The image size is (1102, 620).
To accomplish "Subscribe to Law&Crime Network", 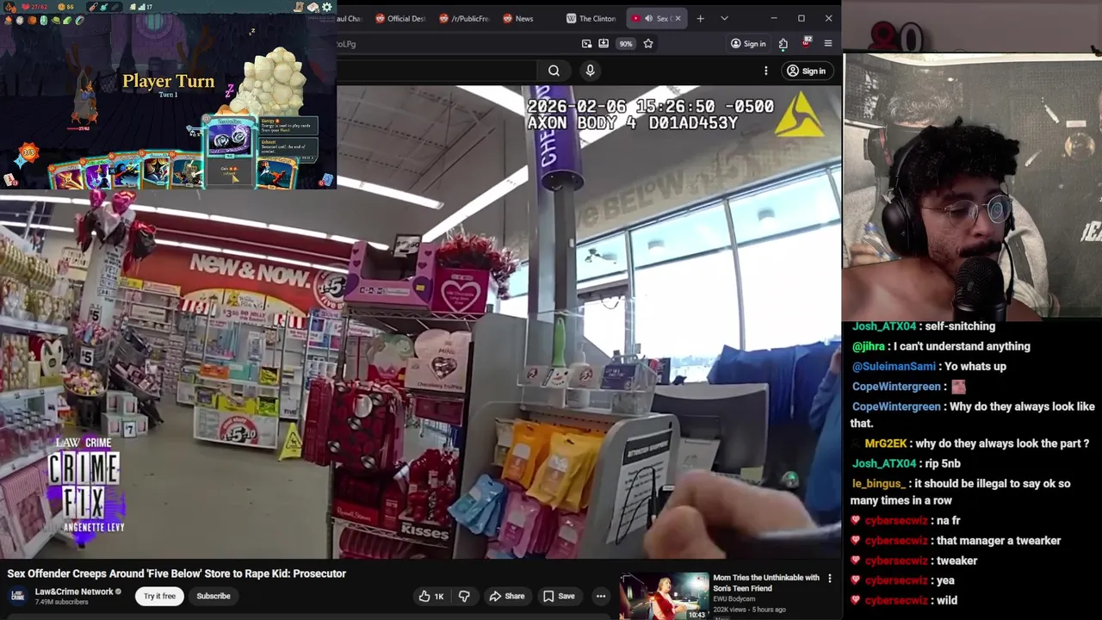I will (x=214, y=596).
